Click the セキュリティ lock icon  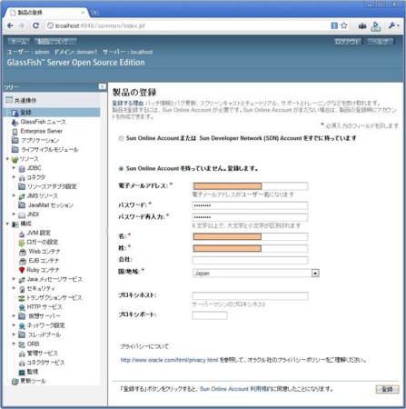[22, 289]
